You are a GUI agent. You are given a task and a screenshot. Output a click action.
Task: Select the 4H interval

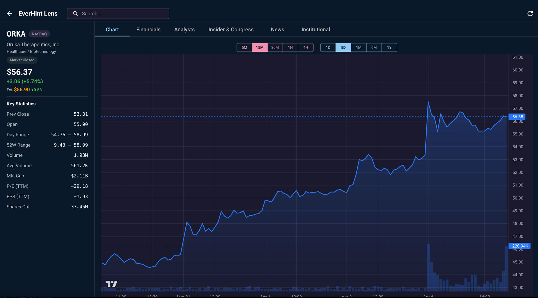pos(306,47)
